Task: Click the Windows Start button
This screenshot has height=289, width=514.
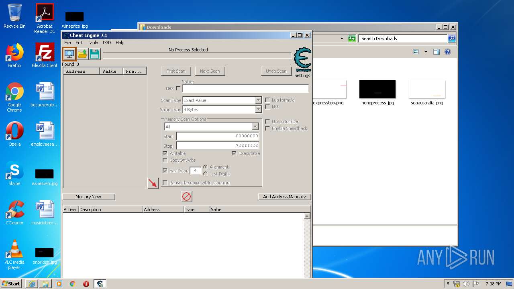Action: [11, 284]
